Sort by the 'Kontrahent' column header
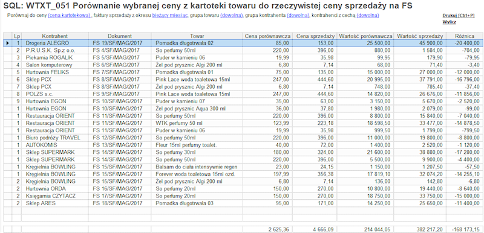This screenshot has height=233, width=484. pyautogui.click(x=55, y=36)
